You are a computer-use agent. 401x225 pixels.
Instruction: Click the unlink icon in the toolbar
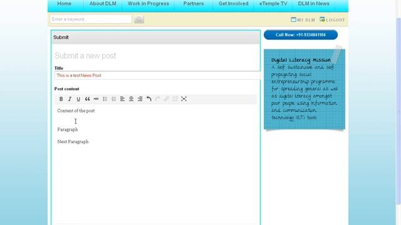pos(175,99)
